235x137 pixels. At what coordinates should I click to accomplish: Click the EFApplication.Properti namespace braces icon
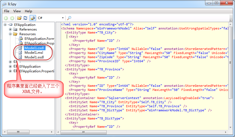tap(15, 71)
